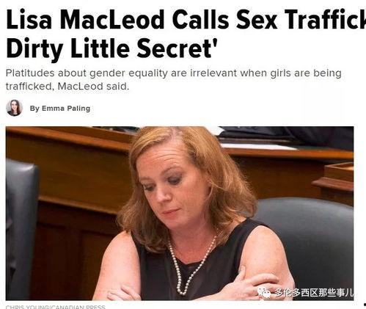
Task: Click the subtitle line trafficked, MacLeod said.
Action: tap(67, 86)
